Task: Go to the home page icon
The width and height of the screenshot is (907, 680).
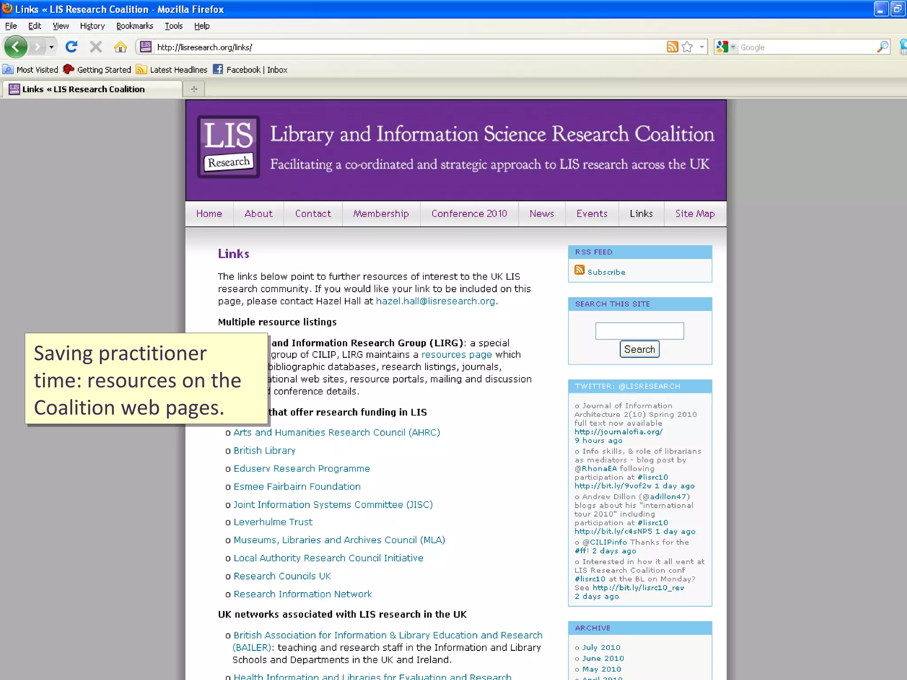Action: (x=120, y=46)
